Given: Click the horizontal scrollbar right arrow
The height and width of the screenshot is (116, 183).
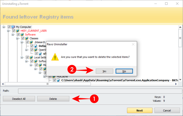Looking at the screenshot, I should pos(176,84).
